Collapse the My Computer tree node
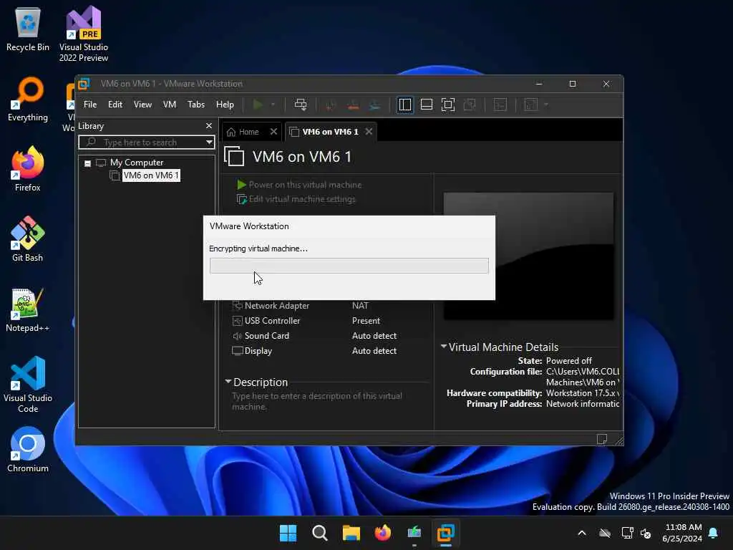The height and width of the screenshot is (550, 733). pos(87,163)
